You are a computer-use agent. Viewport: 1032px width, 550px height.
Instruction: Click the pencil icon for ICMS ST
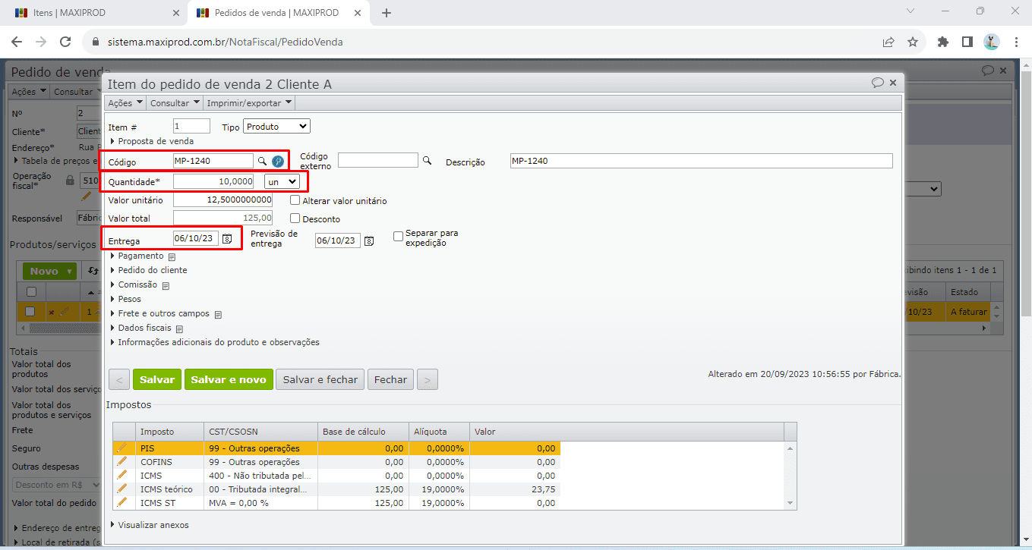coord(122,502)
